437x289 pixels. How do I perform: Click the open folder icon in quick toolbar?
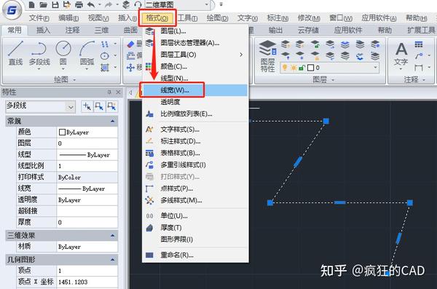click(x=43, y=5)
